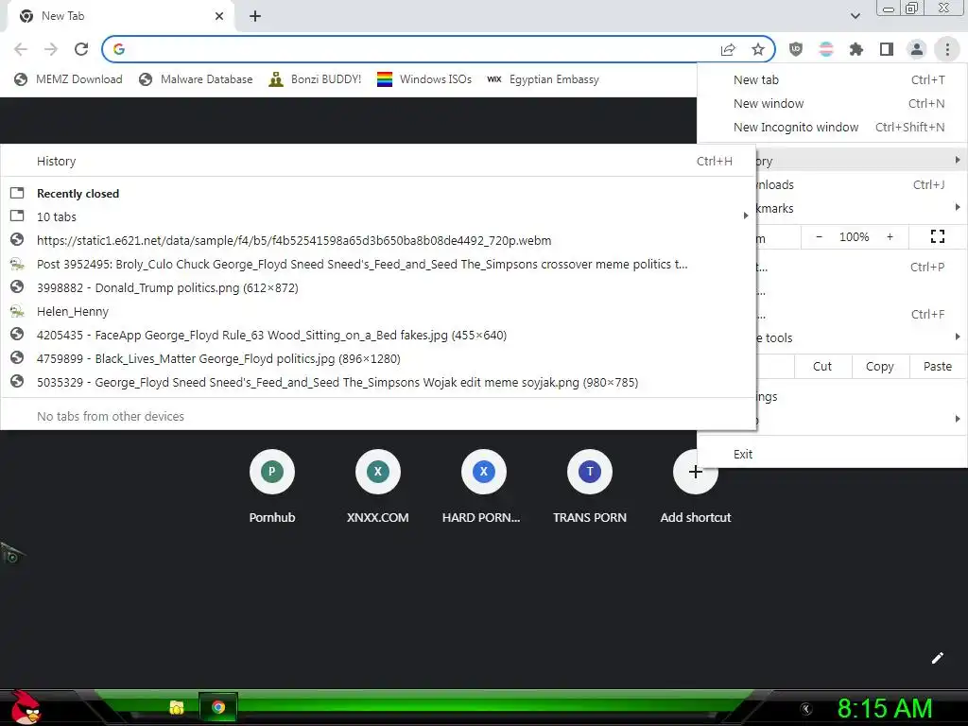The height and width of the screenshot is (726, 968).
Task: Click the 8:15 AM taskbar clock
Action: 885,709
